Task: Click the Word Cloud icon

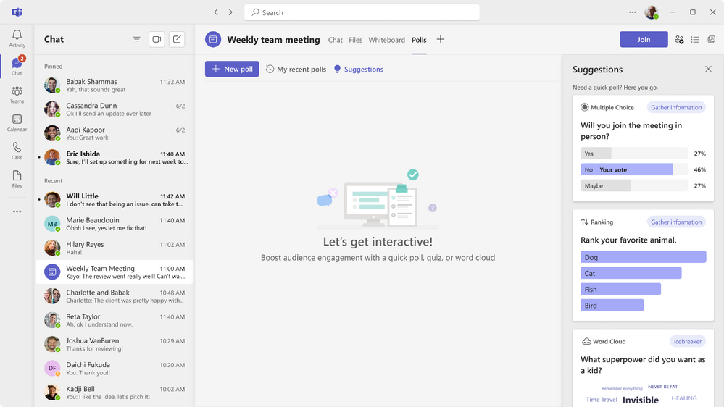Action: 586,342
